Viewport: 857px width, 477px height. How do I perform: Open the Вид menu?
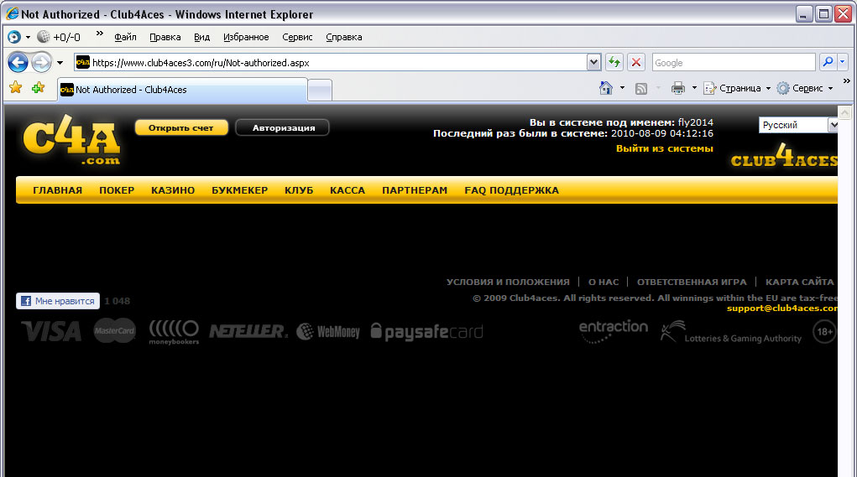(201, 37)
